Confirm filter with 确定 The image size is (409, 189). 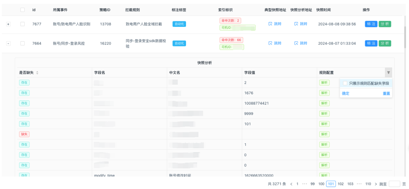click(x=346, y=93)
